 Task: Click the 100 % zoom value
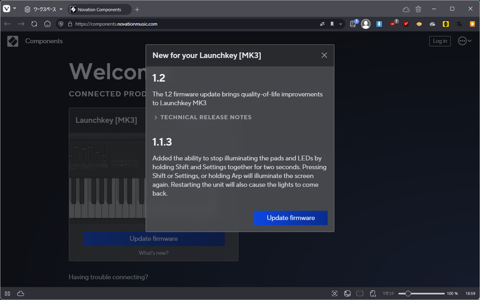click(x=452, y=293)
